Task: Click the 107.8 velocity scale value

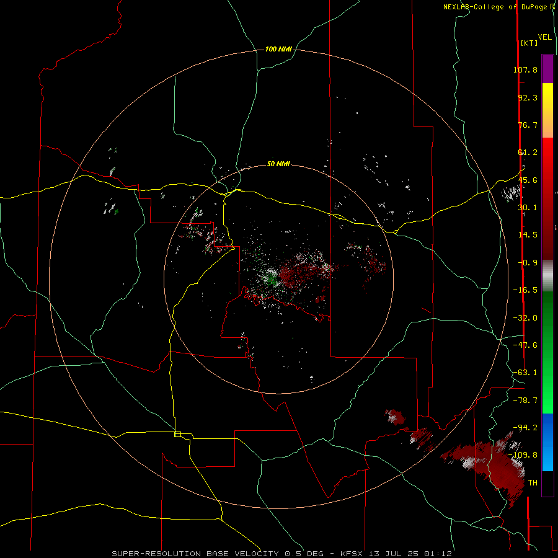Action: (x=525, y=69)
